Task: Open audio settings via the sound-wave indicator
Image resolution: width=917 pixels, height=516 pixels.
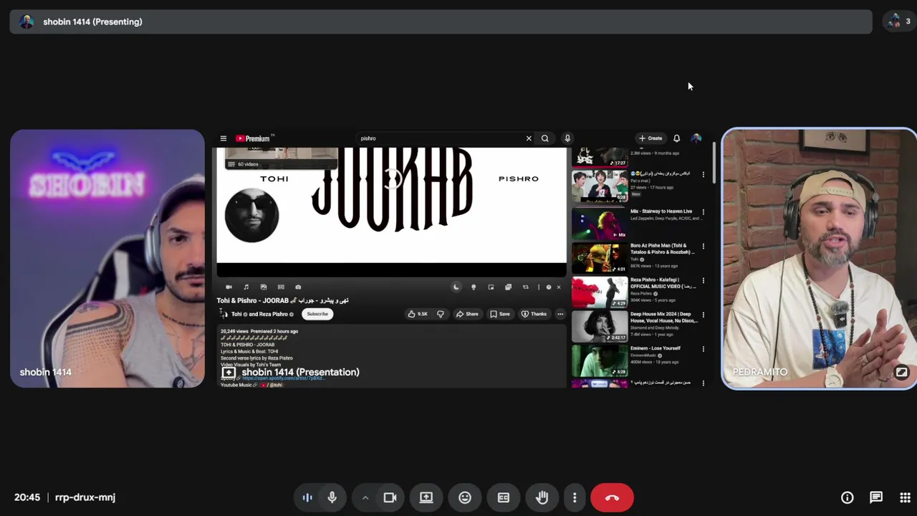Action: click(307, 497)
